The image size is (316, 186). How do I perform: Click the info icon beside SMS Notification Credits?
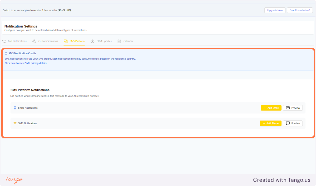(x=6, y=53)
